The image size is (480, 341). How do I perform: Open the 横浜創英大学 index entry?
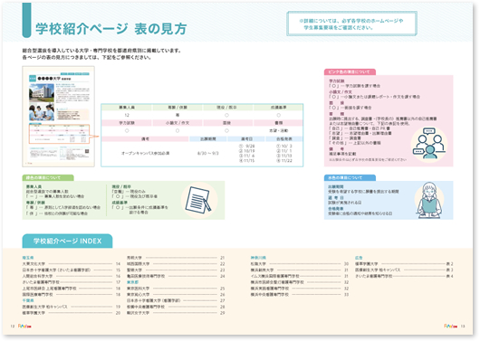(x=300, y=270)
